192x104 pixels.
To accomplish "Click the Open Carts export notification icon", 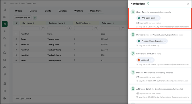I will [x=133, y=12].
